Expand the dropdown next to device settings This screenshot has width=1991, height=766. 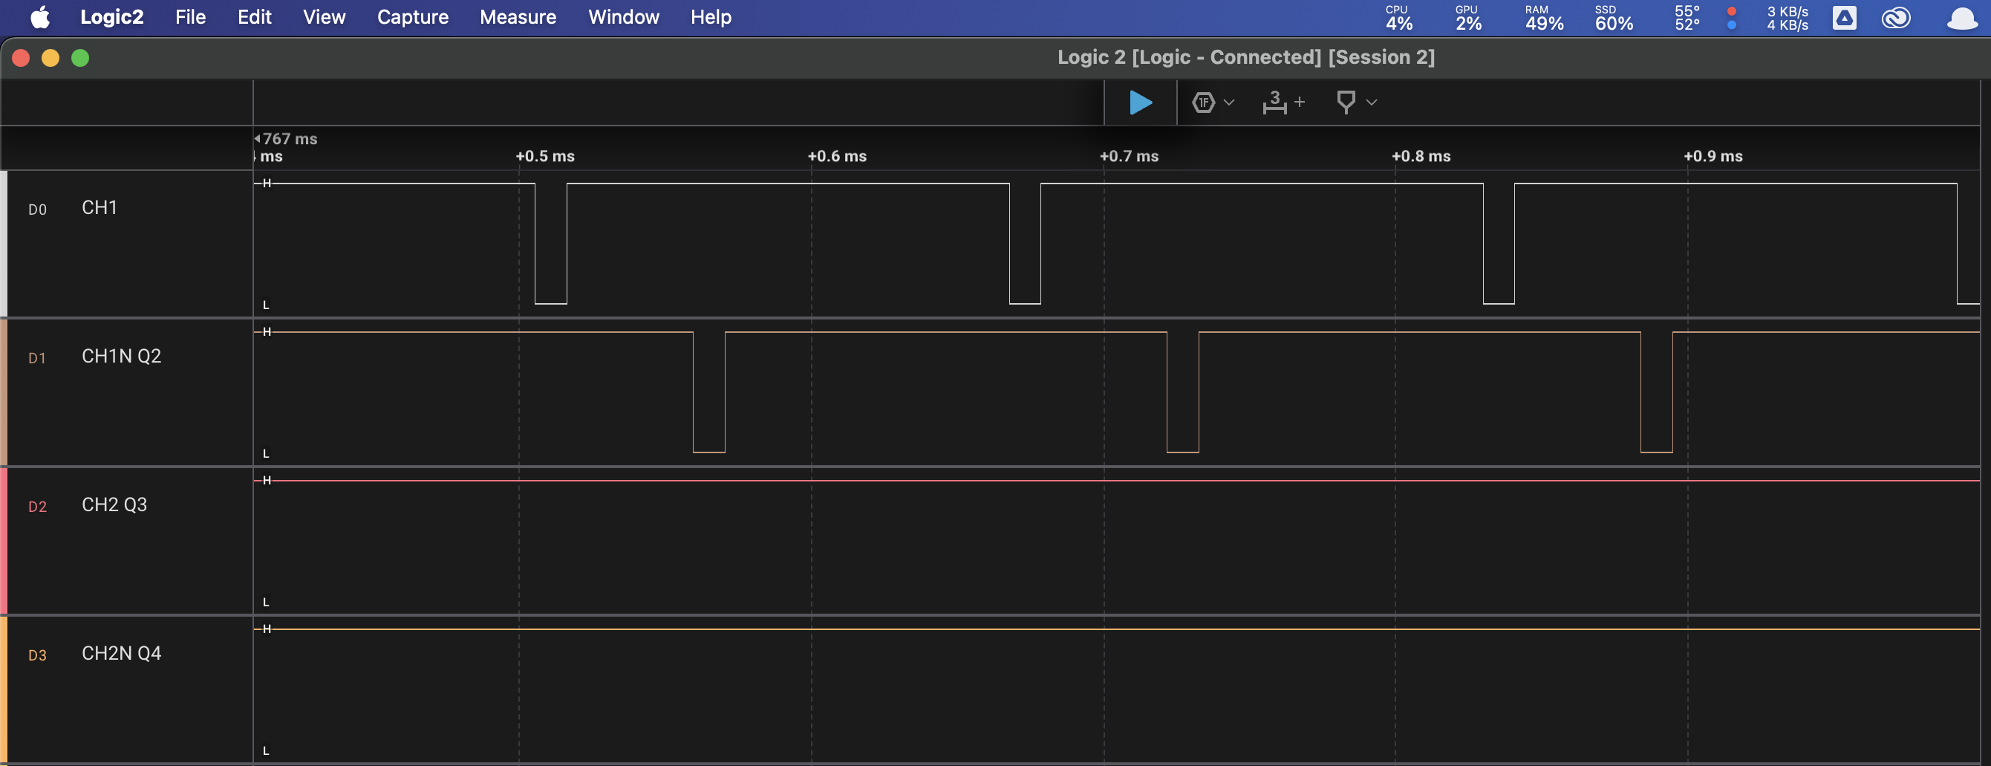[x=1229, y=103]
